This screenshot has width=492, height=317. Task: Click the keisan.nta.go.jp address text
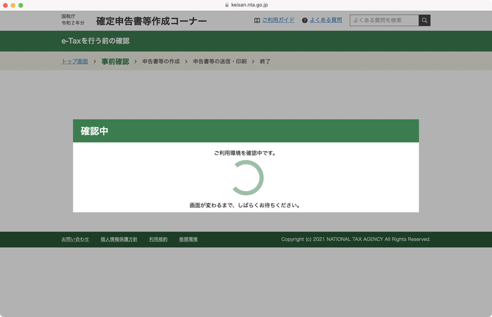tap(250, 5)
